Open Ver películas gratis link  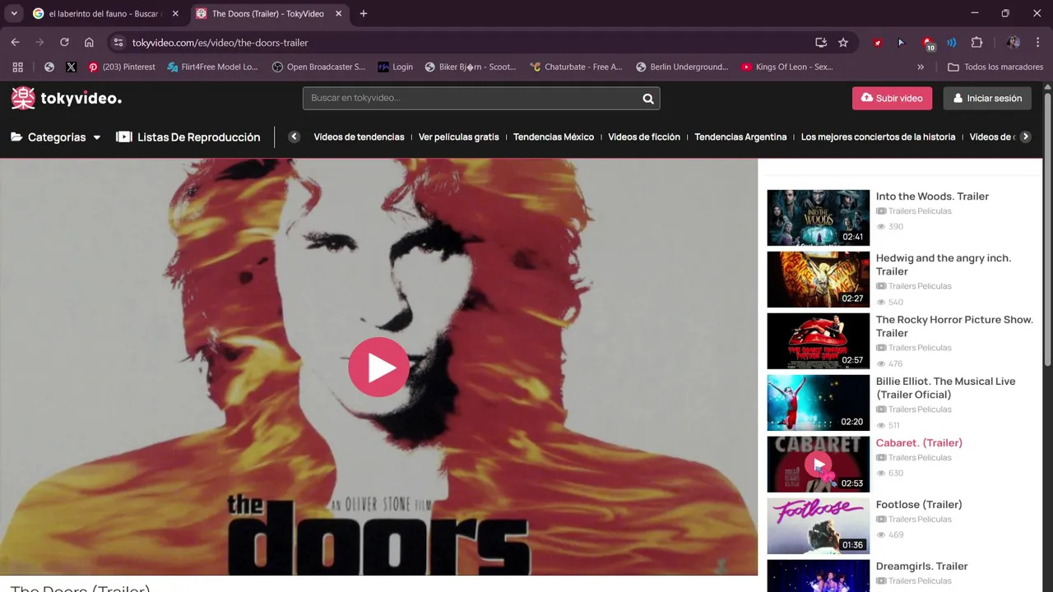458,137
